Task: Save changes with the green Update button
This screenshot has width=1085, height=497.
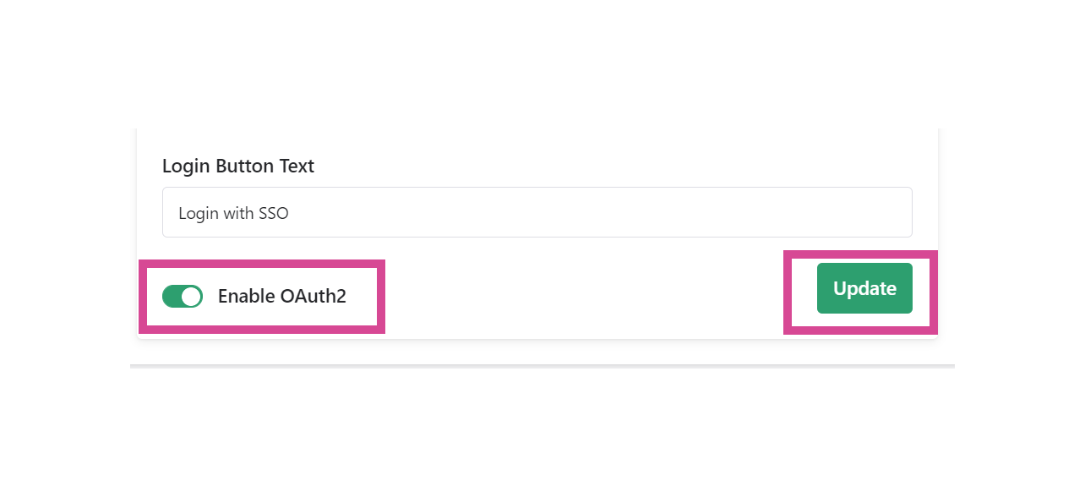Action: [864, 288]
